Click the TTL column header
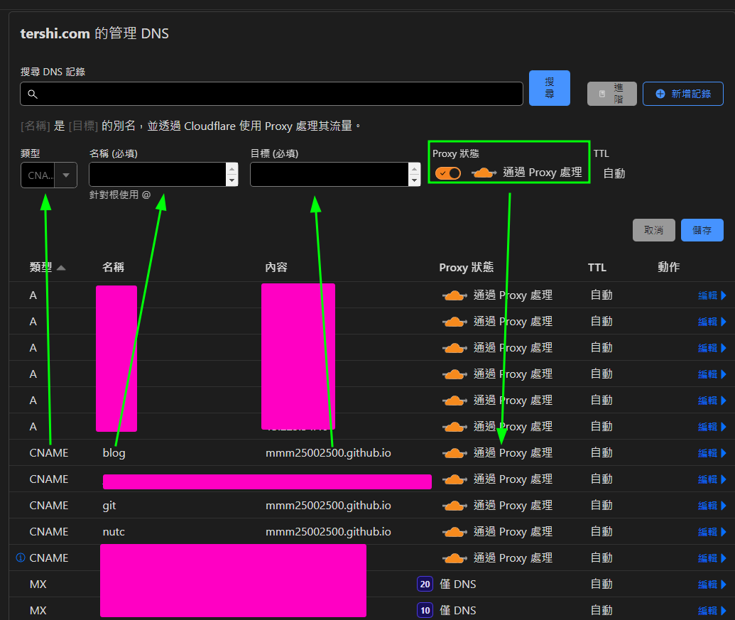 coord(597,268)
